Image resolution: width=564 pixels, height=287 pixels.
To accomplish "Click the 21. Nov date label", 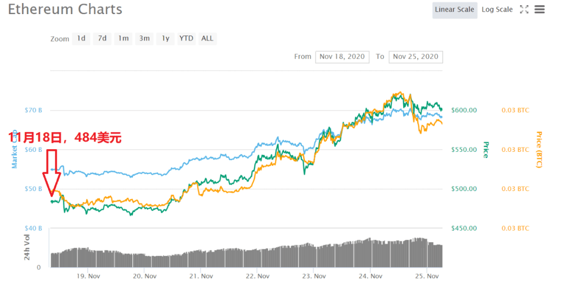I will pos(201,276).
